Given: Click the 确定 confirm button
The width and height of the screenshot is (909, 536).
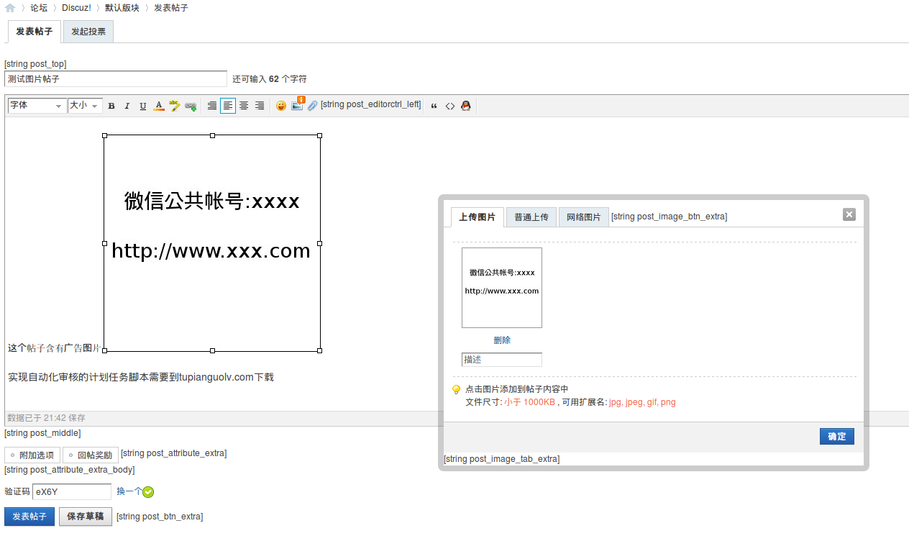Looking at the screenshot, I should pyautogui.click(x=836, y=436).
